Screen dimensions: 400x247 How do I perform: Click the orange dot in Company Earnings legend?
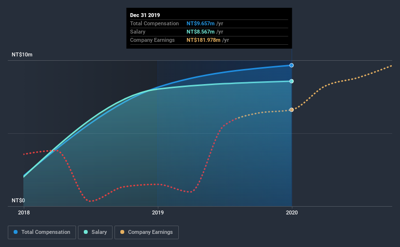click(122, 232)
